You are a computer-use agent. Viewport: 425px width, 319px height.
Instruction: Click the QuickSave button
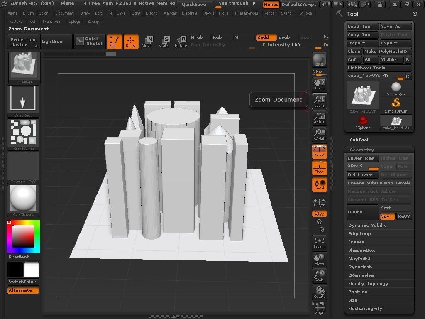click(x=194, y=4)
